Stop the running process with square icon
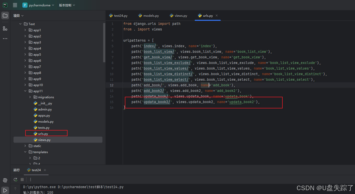Viewport: 355px width, 194px height. [x=22, y=180]
